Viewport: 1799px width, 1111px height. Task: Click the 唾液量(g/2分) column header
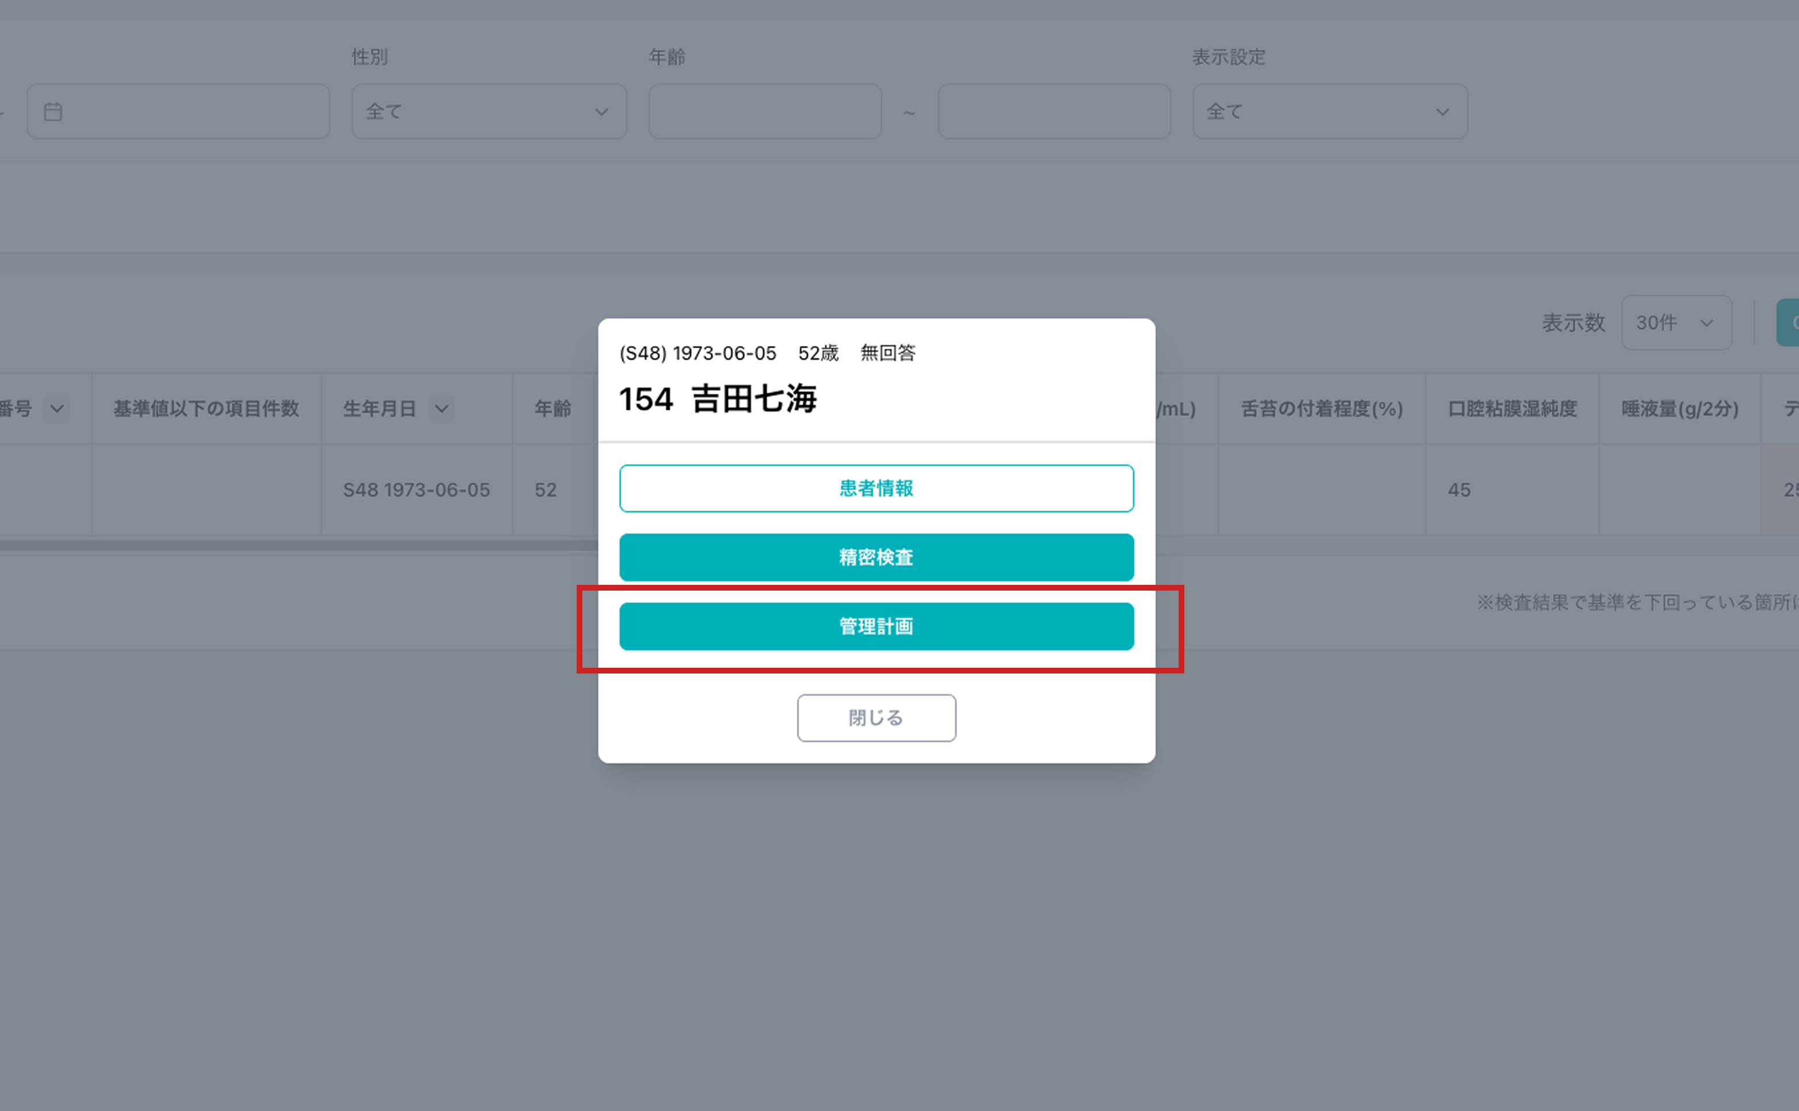point(1680,409)
